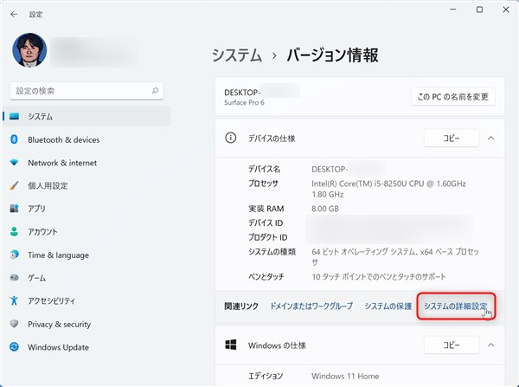Click the Time & language globe icon
Image resolution: width=519 pixels, height=387 pixels.
[x=14, y=255]
